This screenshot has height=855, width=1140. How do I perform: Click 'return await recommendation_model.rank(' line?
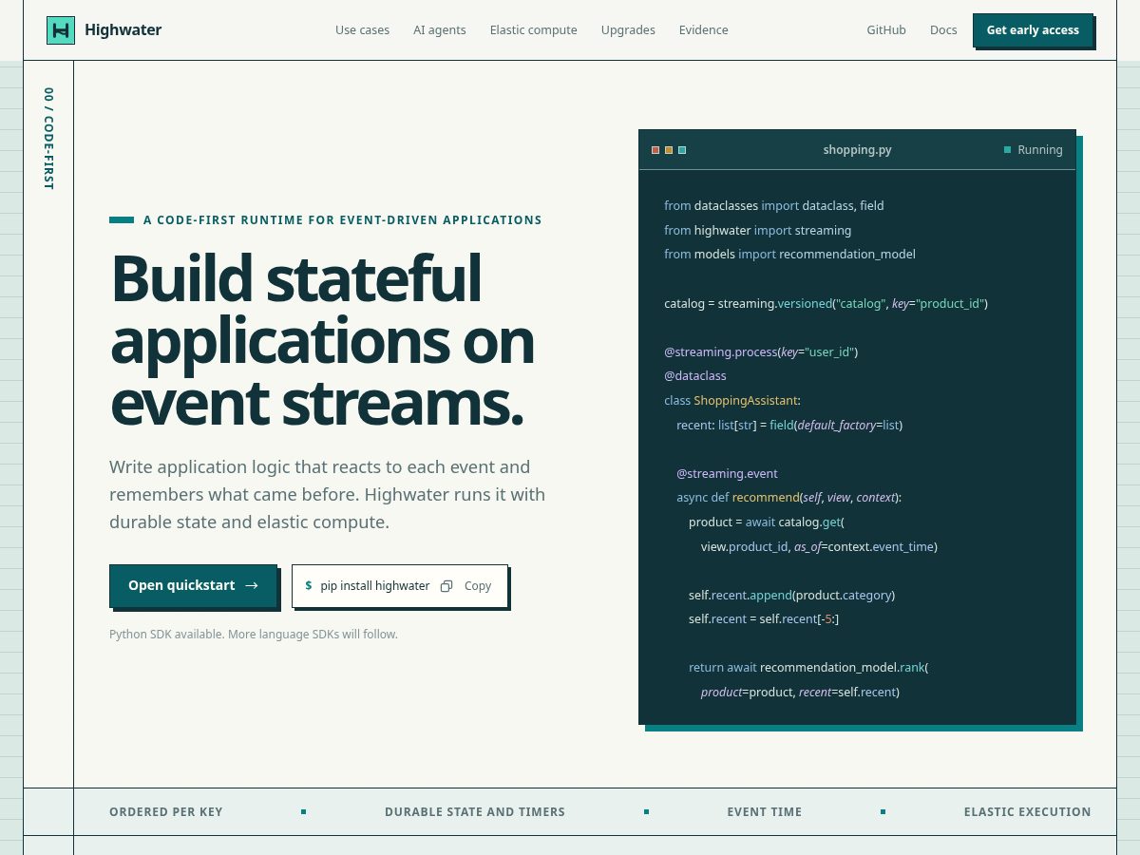[x=808, y=668]
